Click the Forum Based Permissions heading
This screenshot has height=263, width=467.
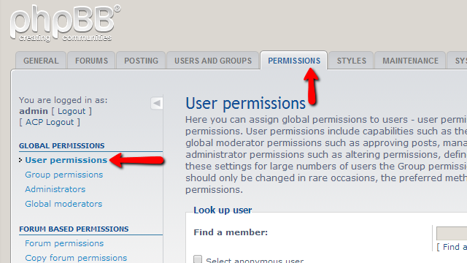coord(74,229)
